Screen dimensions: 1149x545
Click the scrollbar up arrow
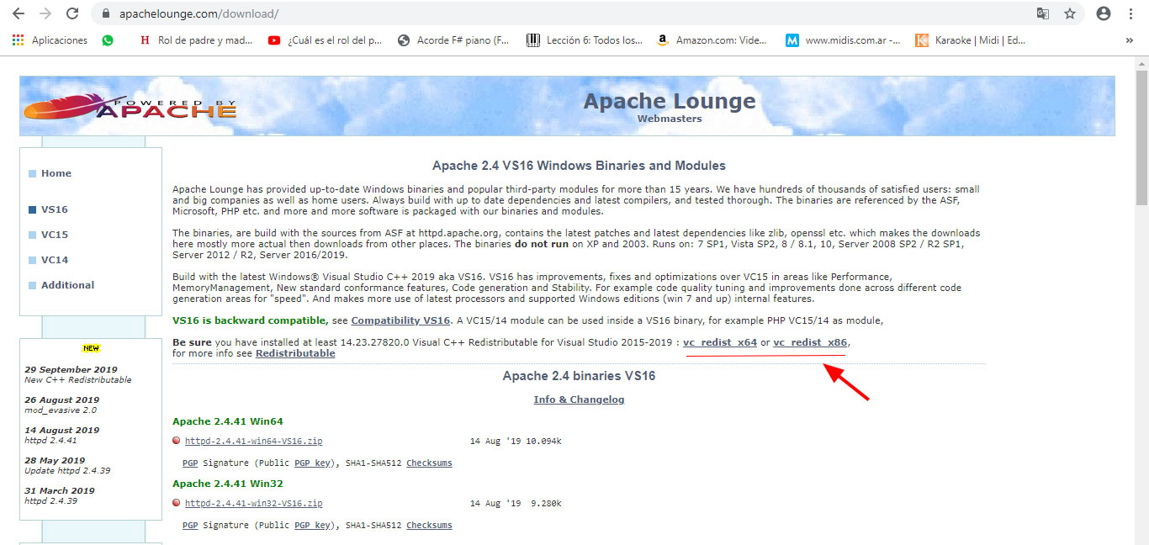point(1141,62)
